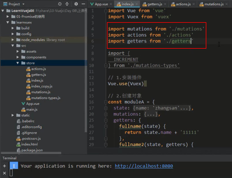Expand the build folder
The width and height of the screenshot is (232, 178).
tap(13, 28)
